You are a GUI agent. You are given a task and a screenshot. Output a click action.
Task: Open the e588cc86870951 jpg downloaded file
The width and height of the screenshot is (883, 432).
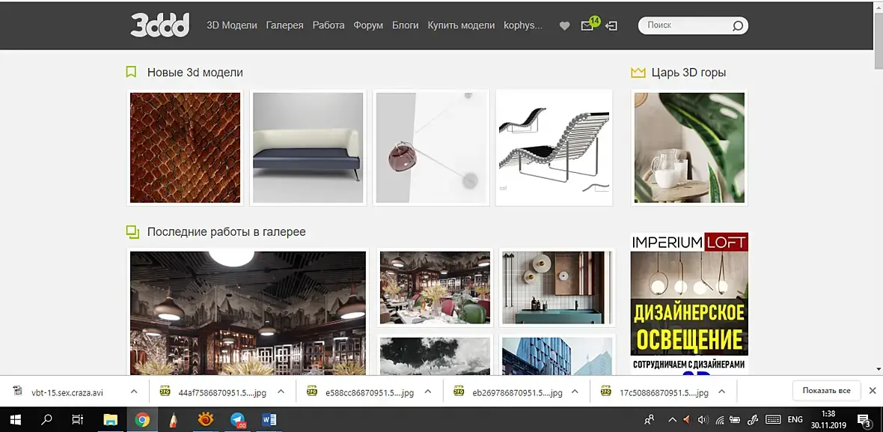click(370, 392)
